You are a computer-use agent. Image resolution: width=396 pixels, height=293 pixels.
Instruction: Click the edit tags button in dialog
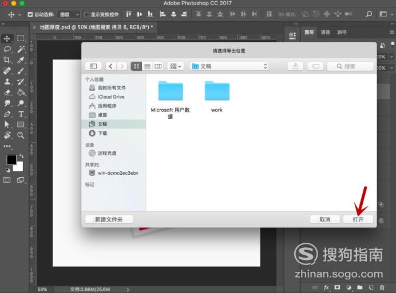point(315,66)
